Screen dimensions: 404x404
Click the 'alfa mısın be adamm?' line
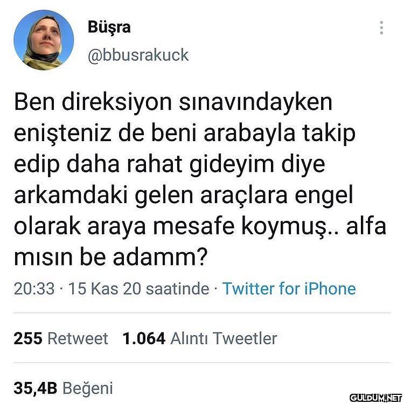coord(110,257)
